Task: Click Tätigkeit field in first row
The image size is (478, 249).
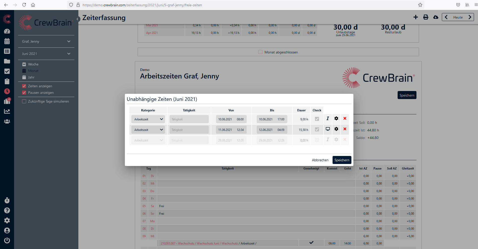Action: point(189,119)
